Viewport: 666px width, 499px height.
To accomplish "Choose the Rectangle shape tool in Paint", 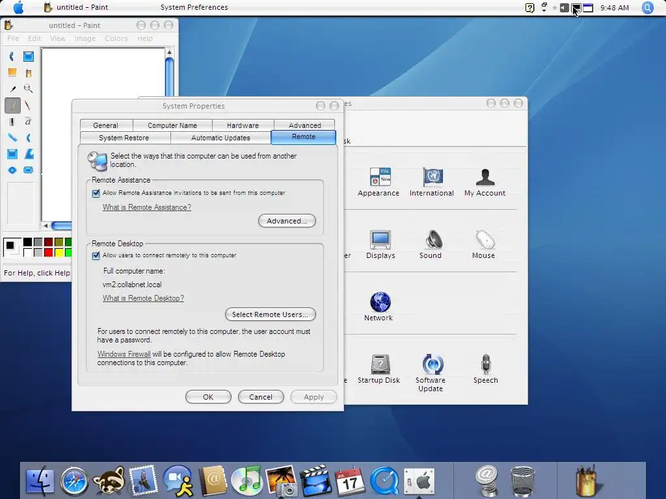I will click(x=12, y=154).
